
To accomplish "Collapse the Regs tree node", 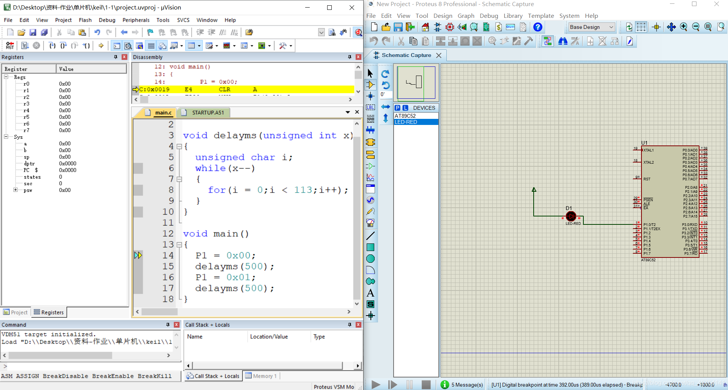I will [x=6, y=77].
